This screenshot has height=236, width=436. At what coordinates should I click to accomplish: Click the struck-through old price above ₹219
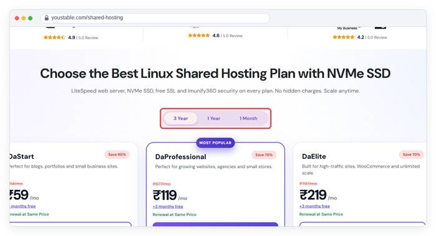308,184
